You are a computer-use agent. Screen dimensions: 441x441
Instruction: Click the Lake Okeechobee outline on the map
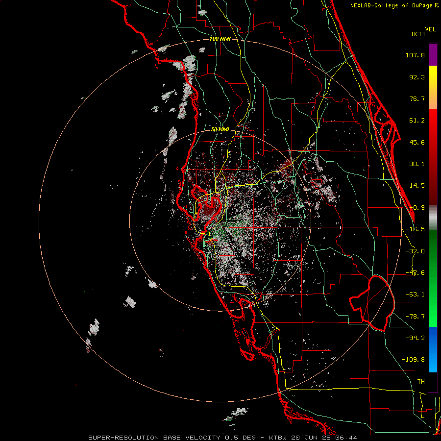coord(372,304)
